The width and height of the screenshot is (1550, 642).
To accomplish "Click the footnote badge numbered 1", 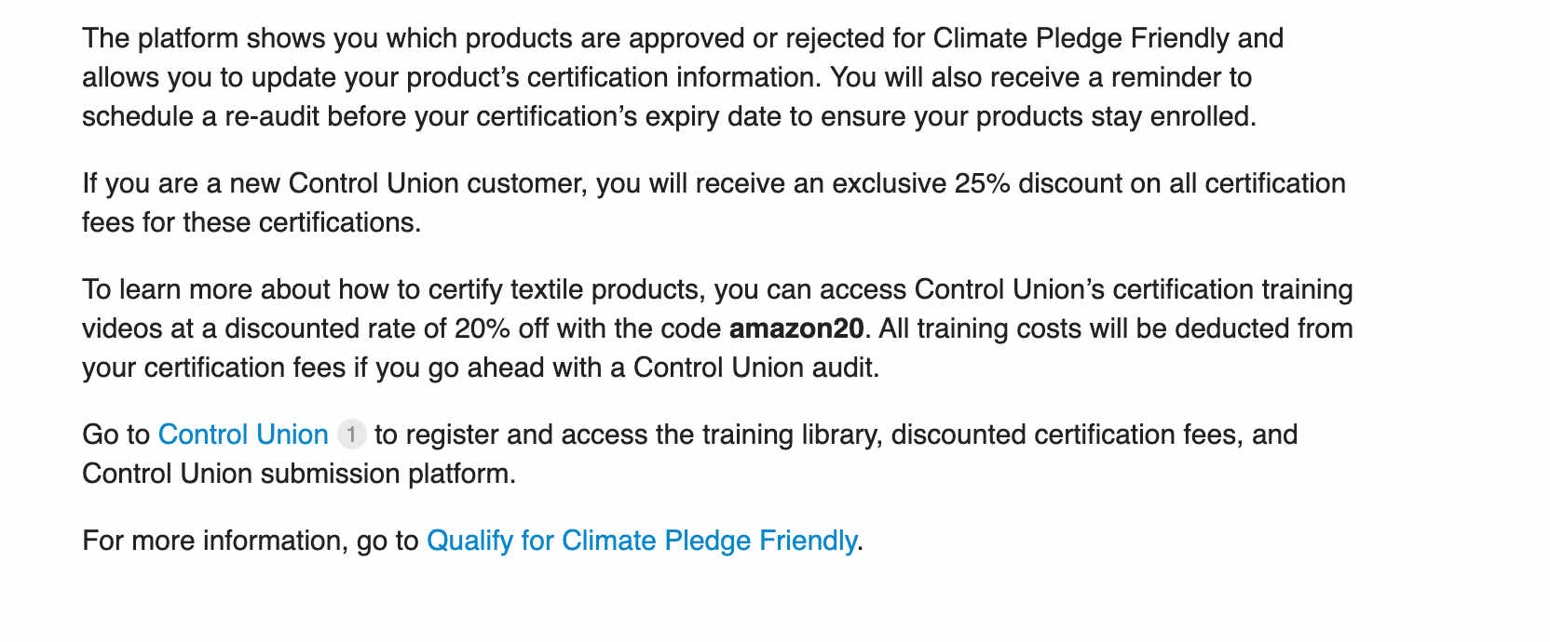I will coord(351,435).
